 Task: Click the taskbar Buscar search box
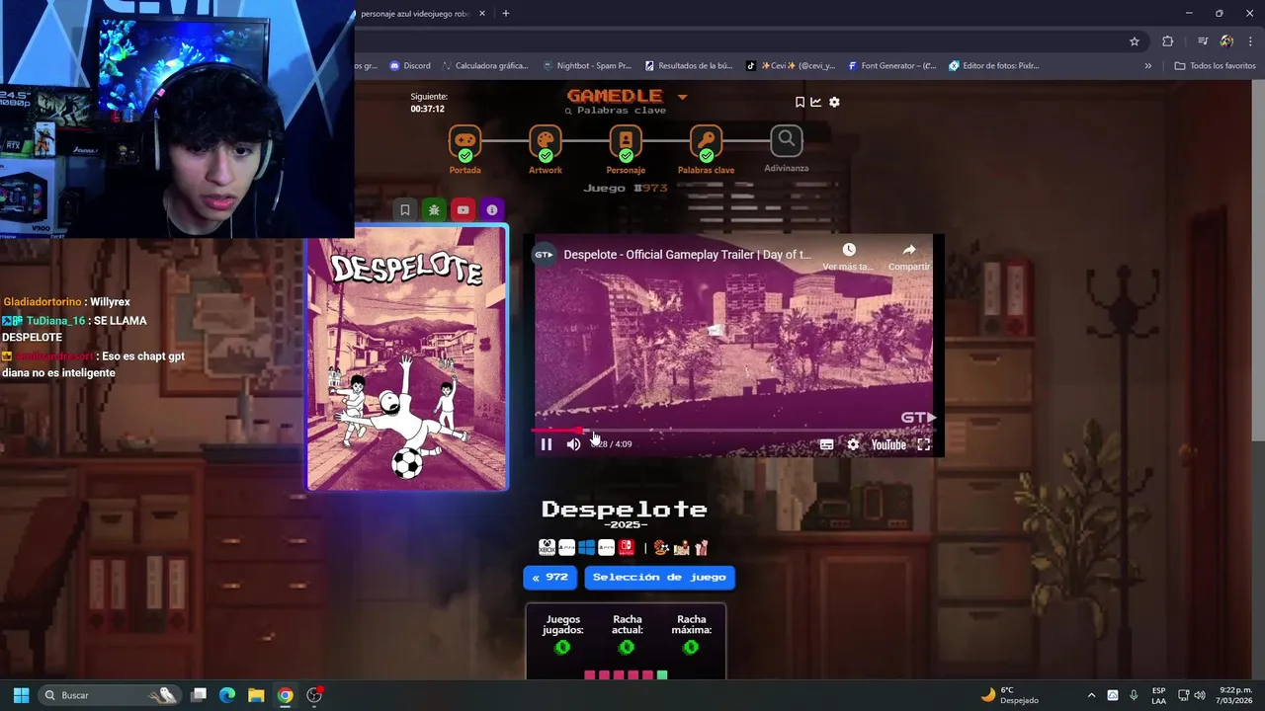click(x=110, y=695)
